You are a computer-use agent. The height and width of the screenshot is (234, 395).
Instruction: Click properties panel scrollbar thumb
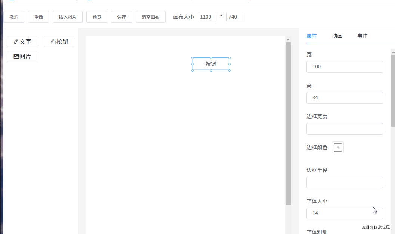[393, 91]
